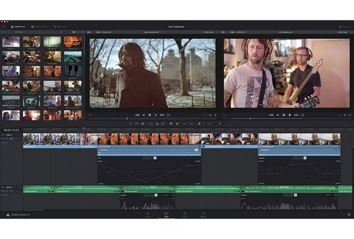Click the source viewer mode icon at lower left
Image resolution: width=354 pixels, height=239 pixels.
[x=91, y=115]
